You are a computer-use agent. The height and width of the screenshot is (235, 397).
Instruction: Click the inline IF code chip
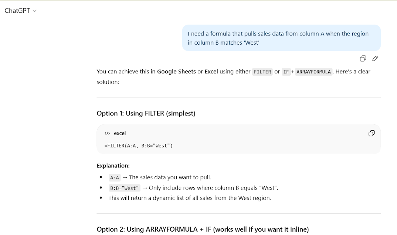coord(286,72)
